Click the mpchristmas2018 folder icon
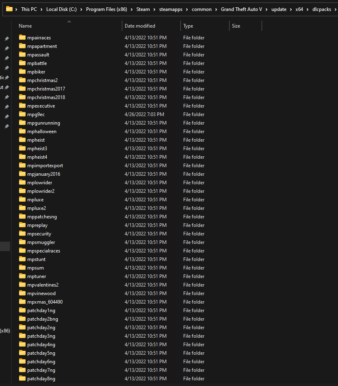 (x=22, y=97)
